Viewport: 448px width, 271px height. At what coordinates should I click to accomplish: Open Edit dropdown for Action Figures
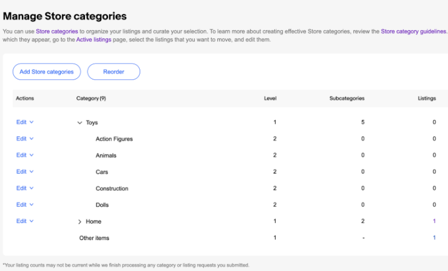(x=25, y=138)
